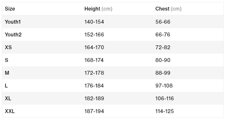Select the XS size row label

[8, 47]
